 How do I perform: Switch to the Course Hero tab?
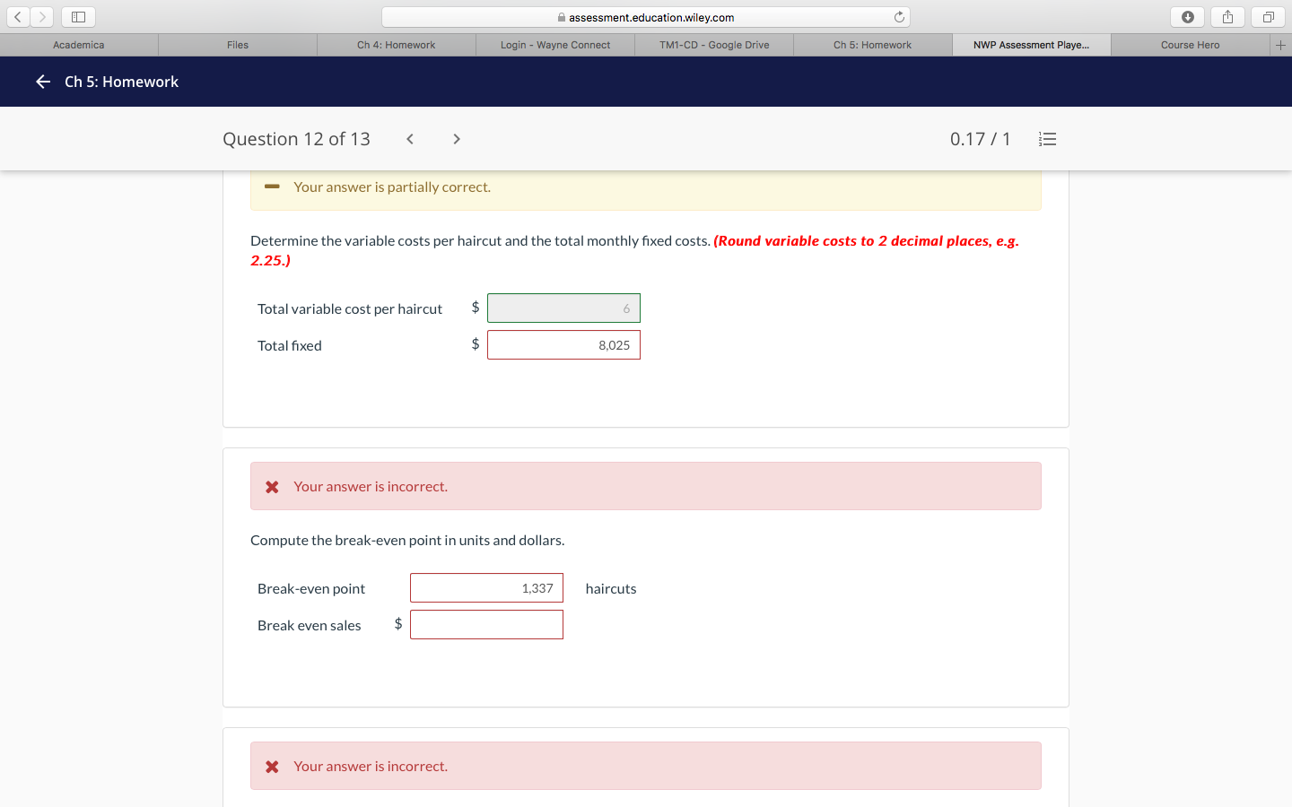click(1188, 44)
